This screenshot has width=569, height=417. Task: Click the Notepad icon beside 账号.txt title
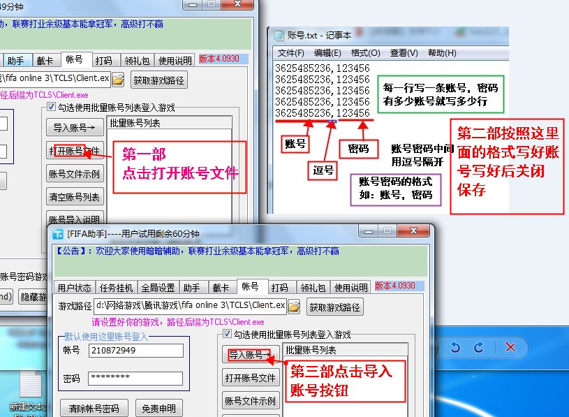pos(279,36)
